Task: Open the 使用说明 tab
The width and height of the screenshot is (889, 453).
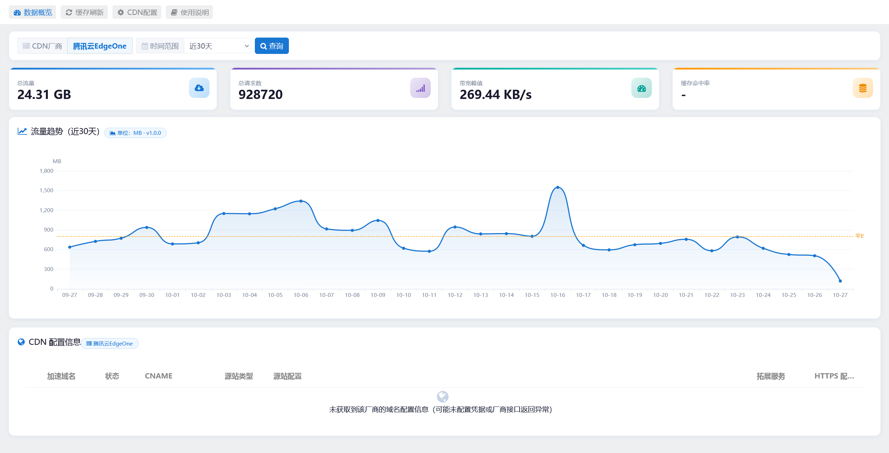Action: [189, 12]
